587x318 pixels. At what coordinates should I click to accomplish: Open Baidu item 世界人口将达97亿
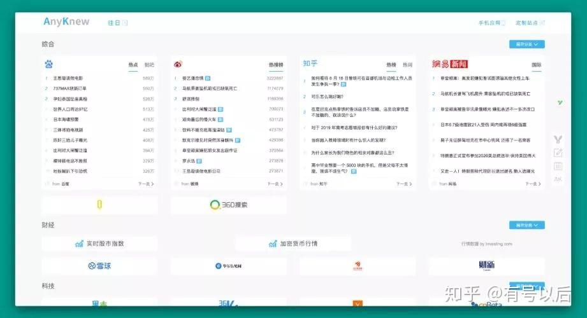[x=70, y=109]
